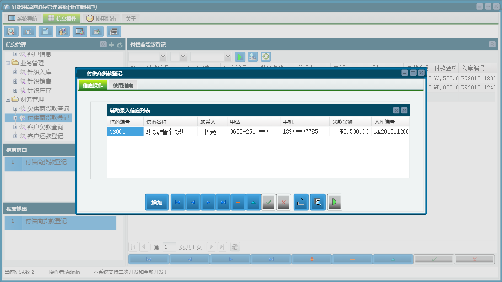Expand the 客户信息 tree node
The width and height of the screenshot is (502, 282).
tap(15, 54)
